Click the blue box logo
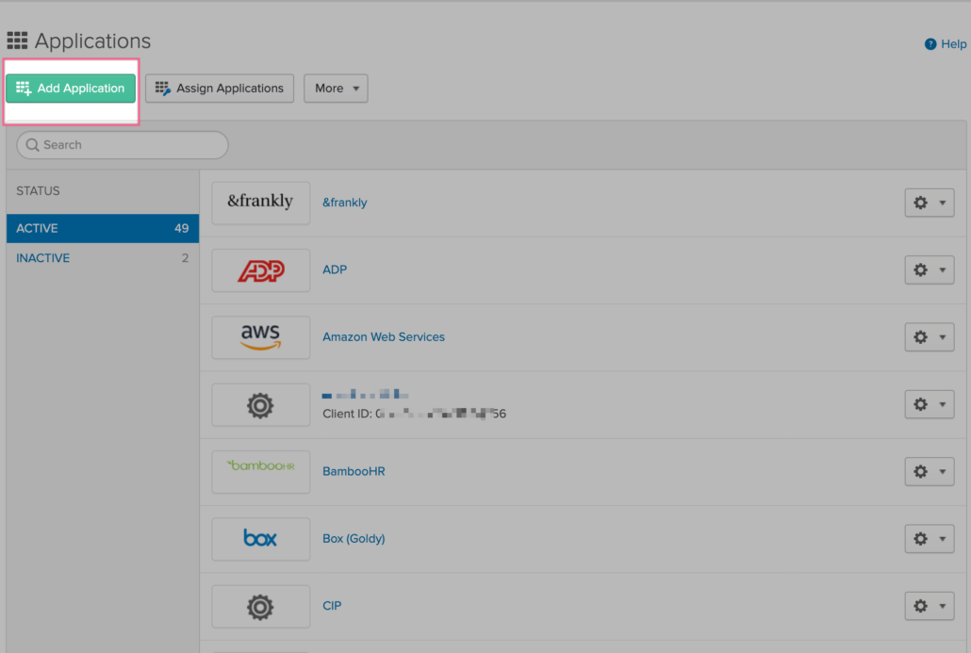Image resolution: width=971 pixels, height=653 pixels. click(261, 538)
